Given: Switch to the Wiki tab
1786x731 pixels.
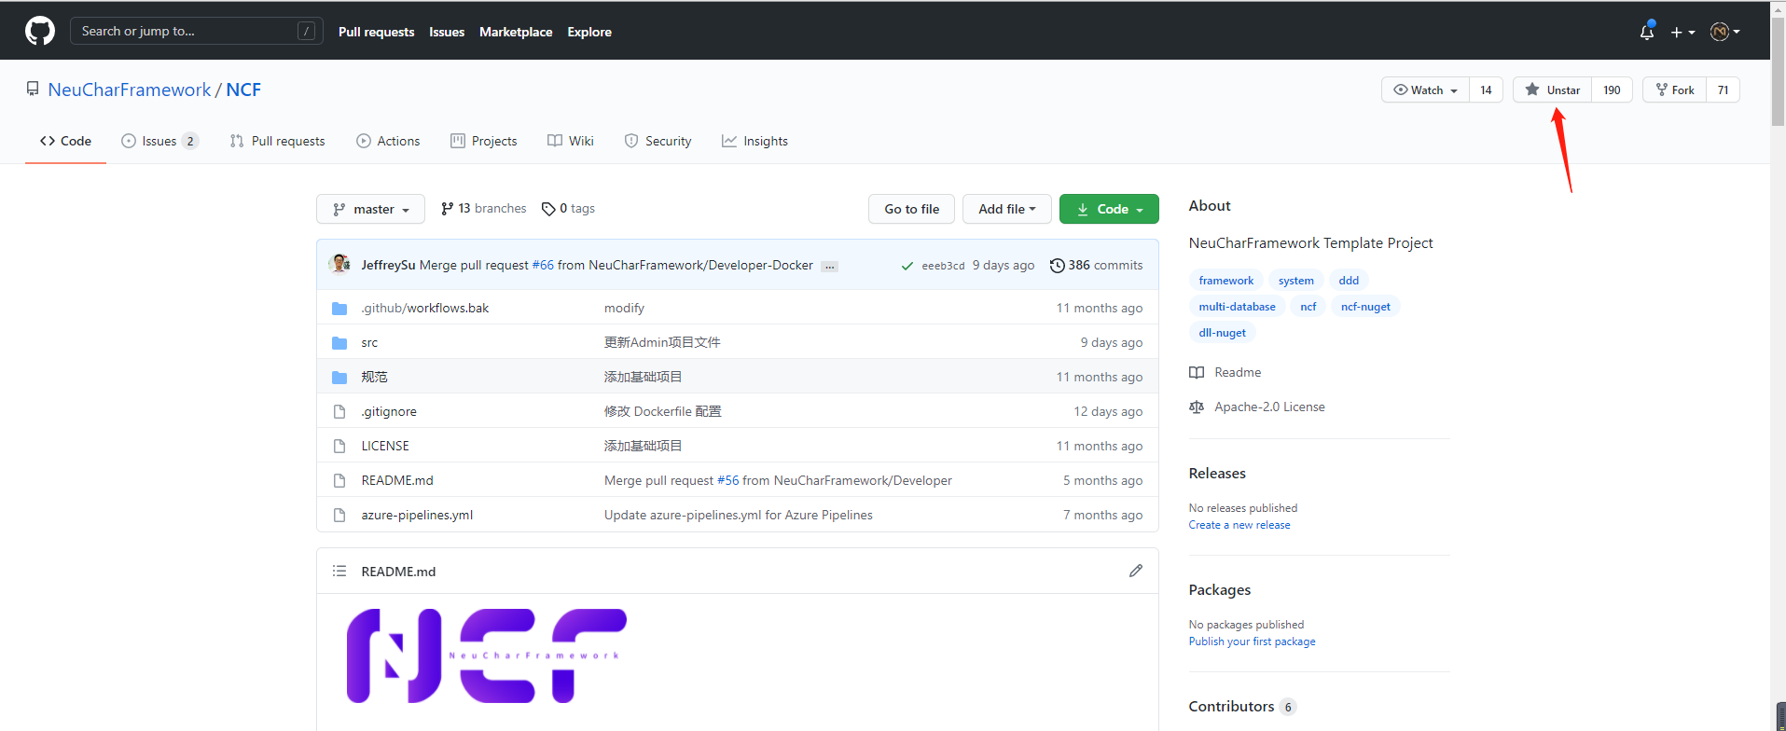Looking at the screenshot, I should [570, 141].
